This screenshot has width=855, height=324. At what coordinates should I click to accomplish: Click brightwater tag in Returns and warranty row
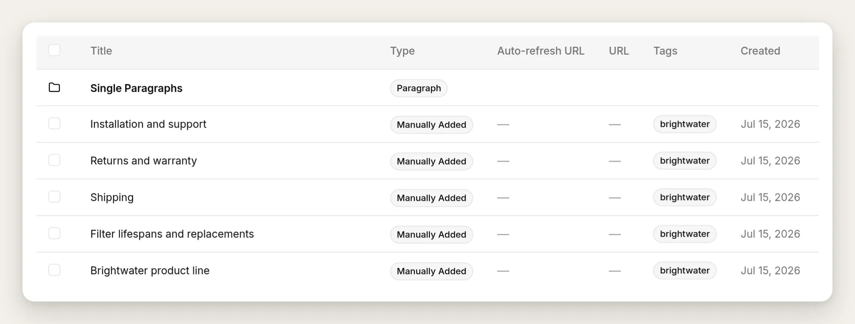[685, 161]
